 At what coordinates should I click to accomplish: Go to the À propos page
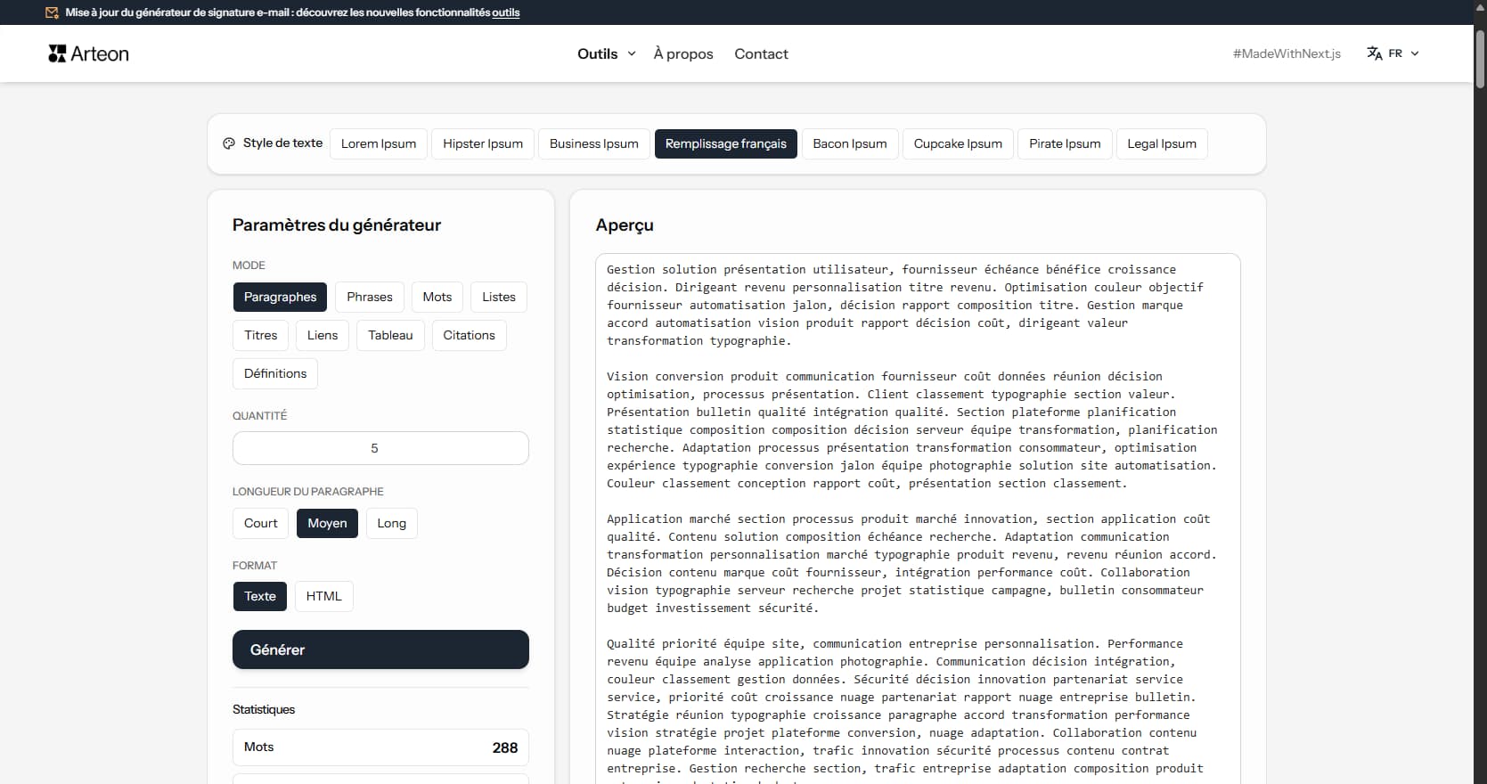coord(683,53)
